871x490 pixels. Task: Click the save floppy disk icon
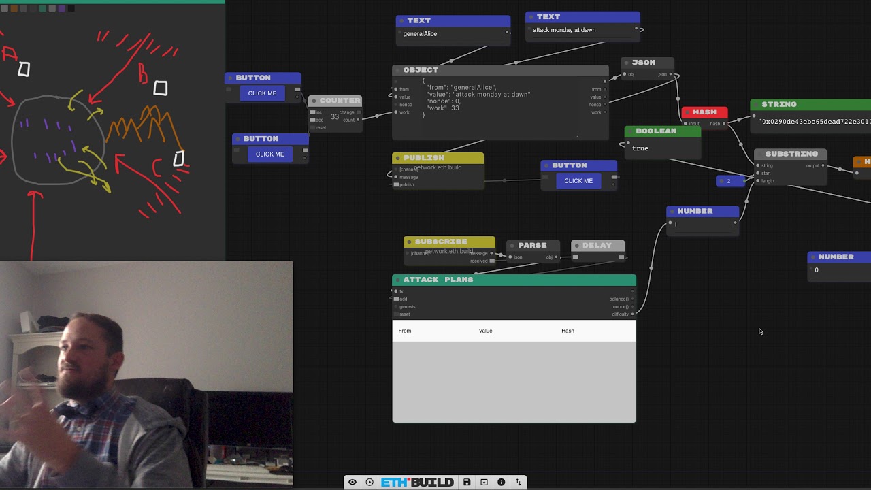click(x=467, y=482)
